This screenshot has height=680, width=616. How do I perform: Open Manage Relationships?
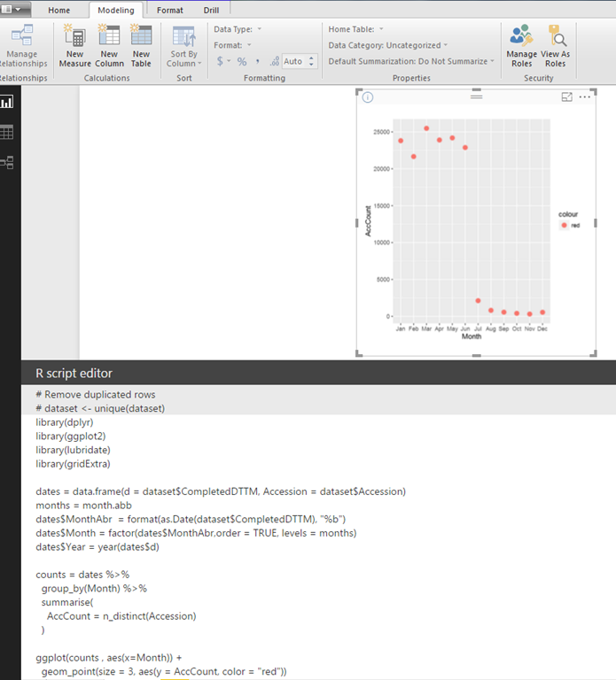[x=21, y=36]
